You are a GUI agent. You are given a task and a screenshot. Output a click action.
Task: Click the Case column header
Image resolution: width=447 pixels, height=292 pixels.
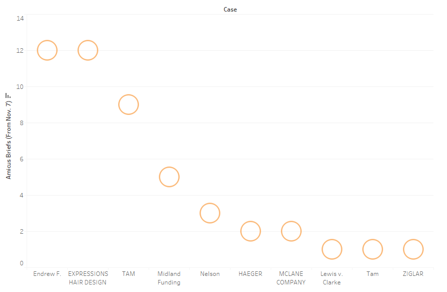tap(230, 10)
